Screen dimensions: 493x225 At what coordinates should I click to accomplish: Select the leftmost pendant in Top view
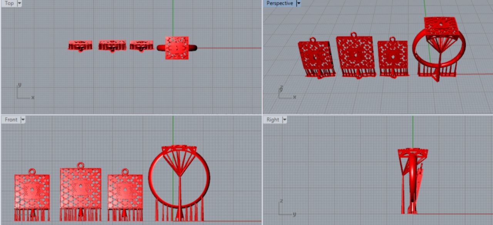(80, 46)
